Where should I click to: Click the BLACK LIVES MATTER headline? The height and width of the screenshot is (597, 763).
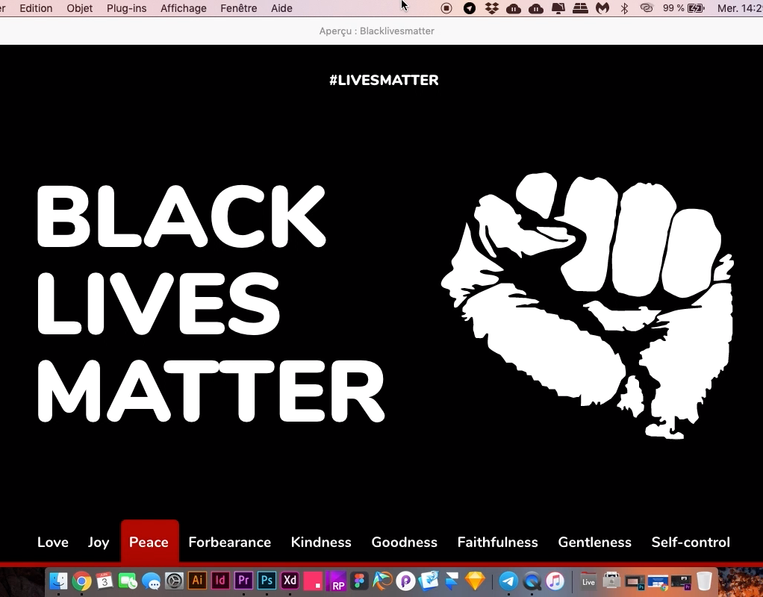[x=211, y=304]
